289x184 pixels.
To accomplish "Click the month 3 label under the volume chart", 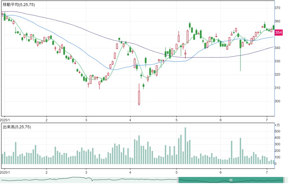I will (x=86, y=172).
